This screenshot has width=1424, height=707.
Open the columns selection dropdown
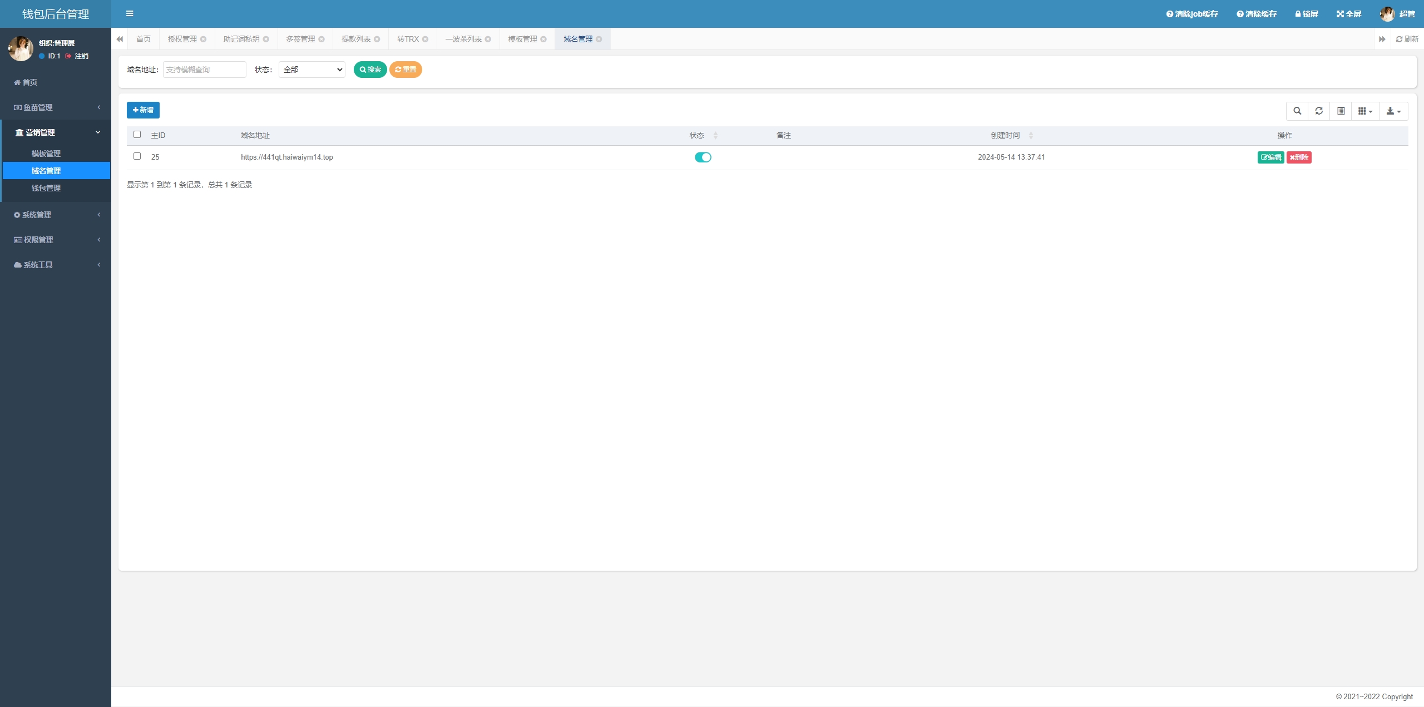point(1365,111)
